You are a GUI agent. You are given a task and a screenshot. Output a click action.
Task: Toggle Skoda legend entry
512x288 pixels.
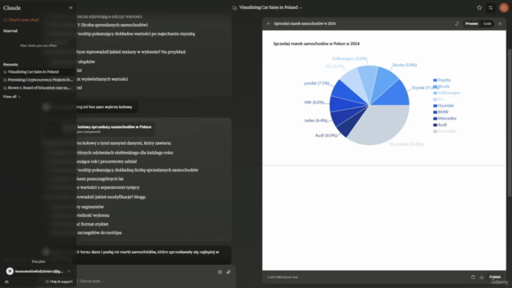[442, 86]
